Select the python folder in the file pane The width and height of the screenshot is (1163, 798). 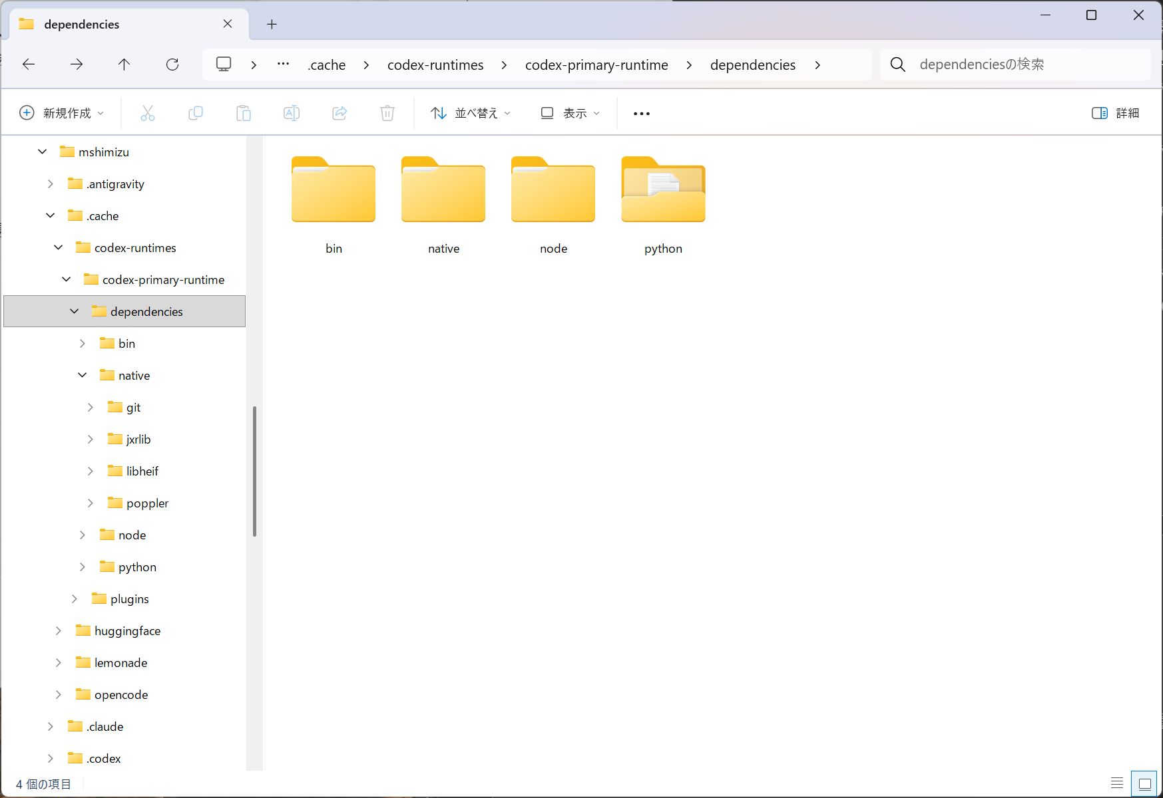[x=663, y=206]
